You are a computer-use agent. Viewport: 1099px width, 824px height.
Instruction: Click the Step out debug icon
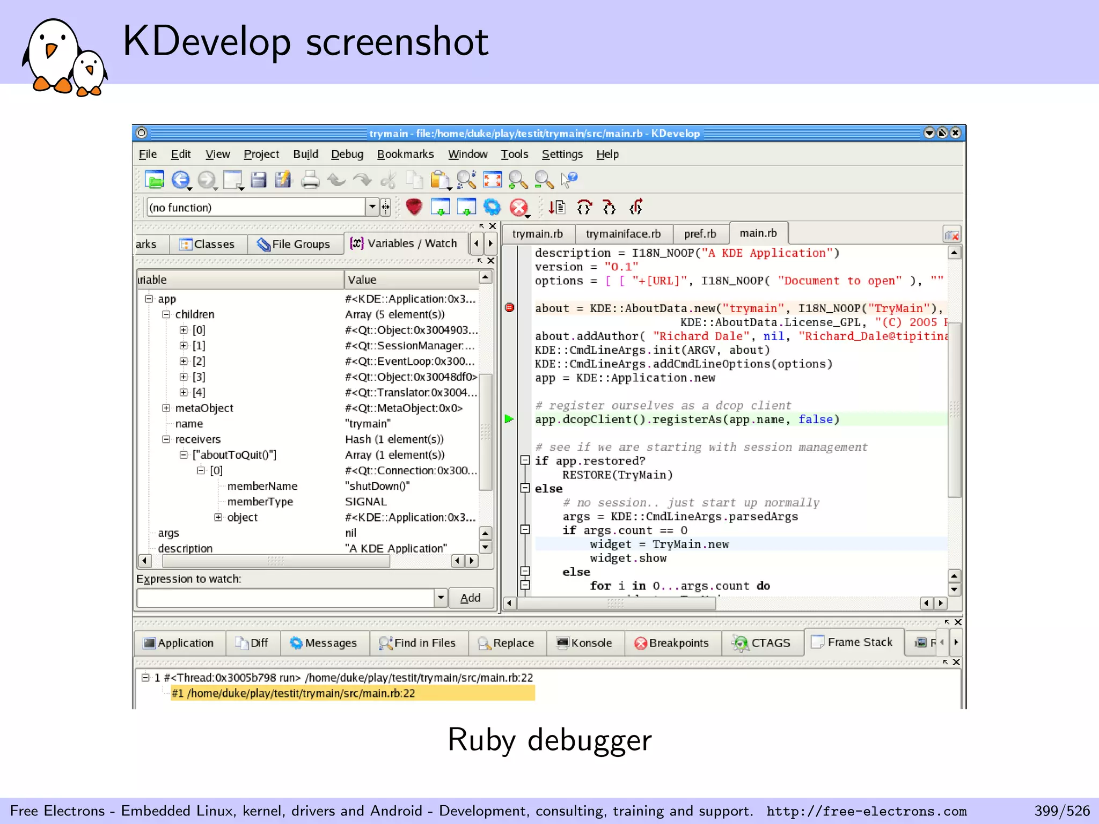pyautogui.click(x=636, y=207)
